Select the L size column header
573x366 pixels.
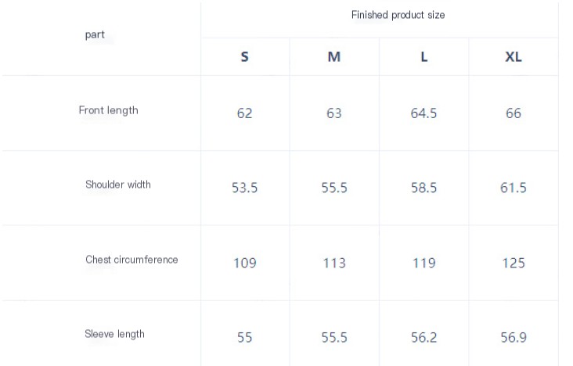click(424, 57)
